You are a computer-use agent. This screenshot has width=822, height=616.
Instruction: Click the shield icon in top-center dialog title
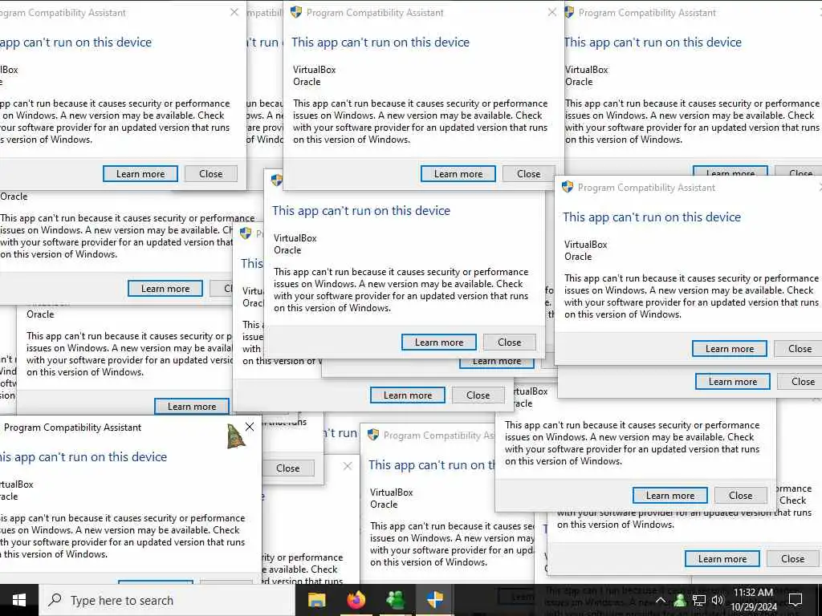pyautogui.click(x=295, y=12)
